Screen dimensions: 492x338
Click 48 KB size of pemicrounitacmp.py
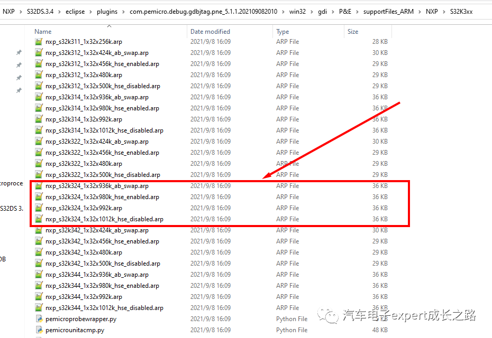point(380,330)
